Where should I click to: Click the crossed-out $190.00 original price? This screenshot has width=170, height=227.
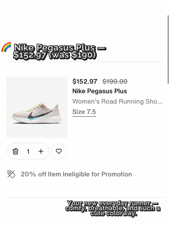[x=115, y=81]
